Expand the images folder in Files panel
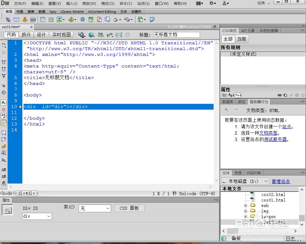 coord(246,216)
